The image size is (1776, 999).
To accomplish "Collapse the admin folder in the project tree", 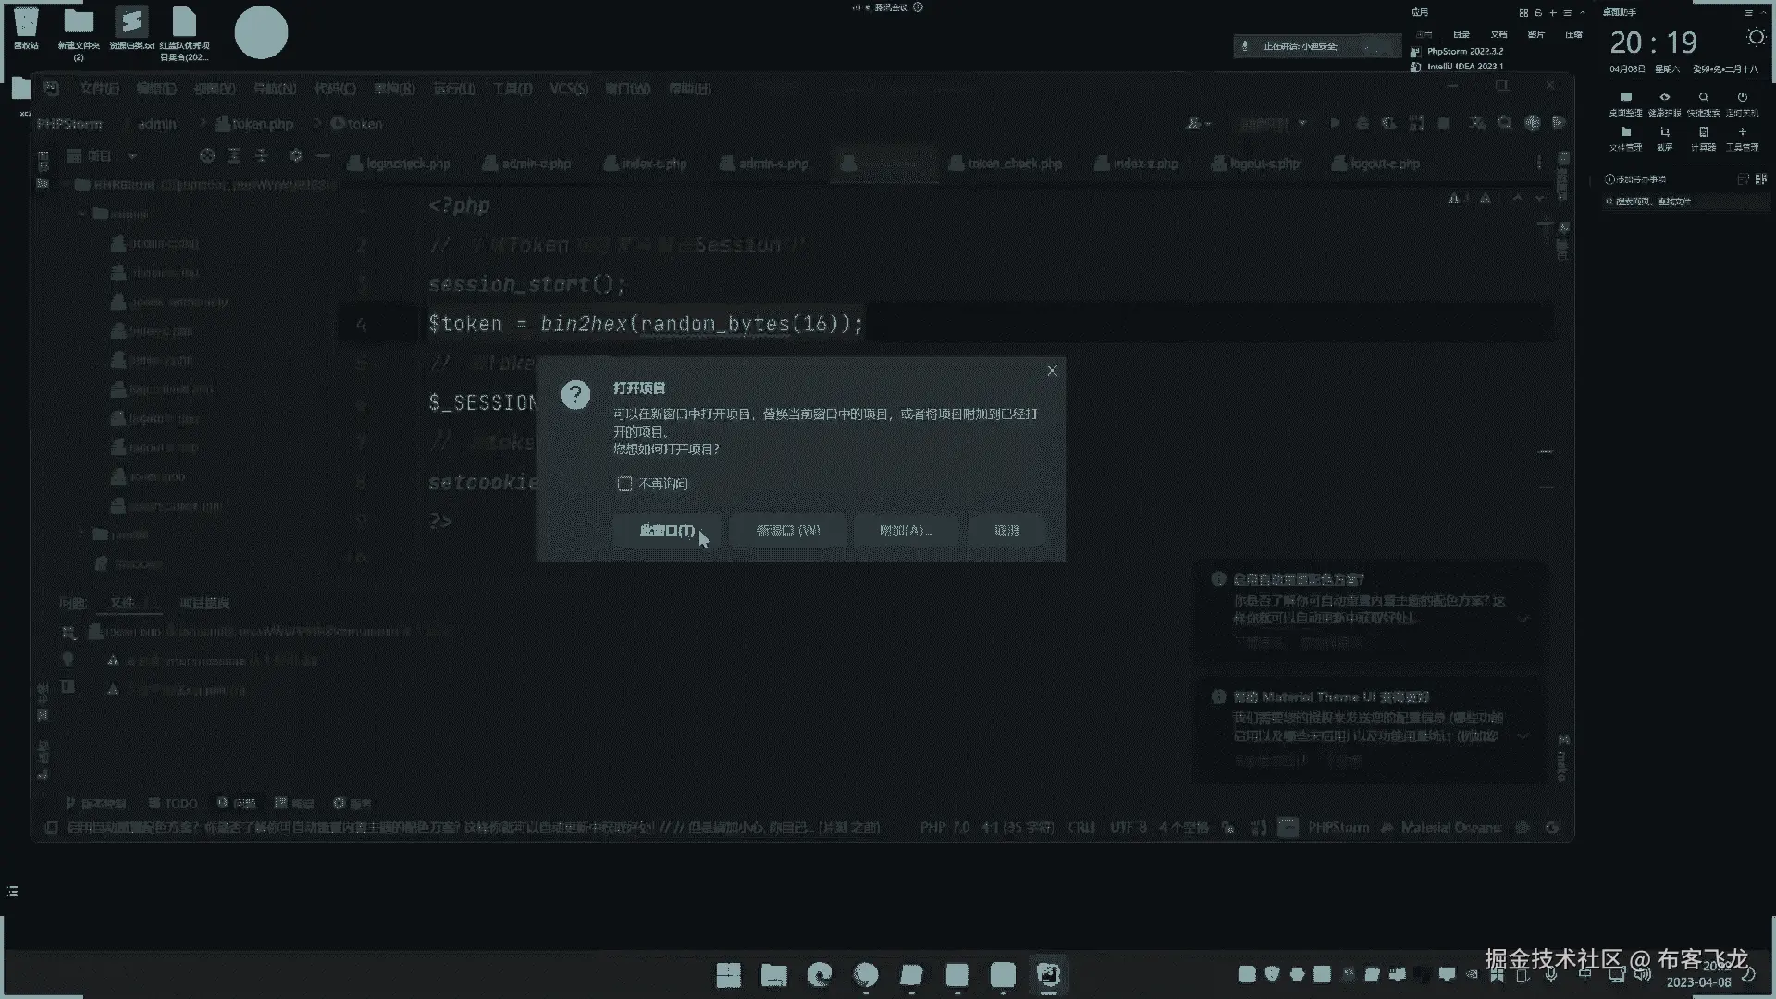I will coord(83,214).
